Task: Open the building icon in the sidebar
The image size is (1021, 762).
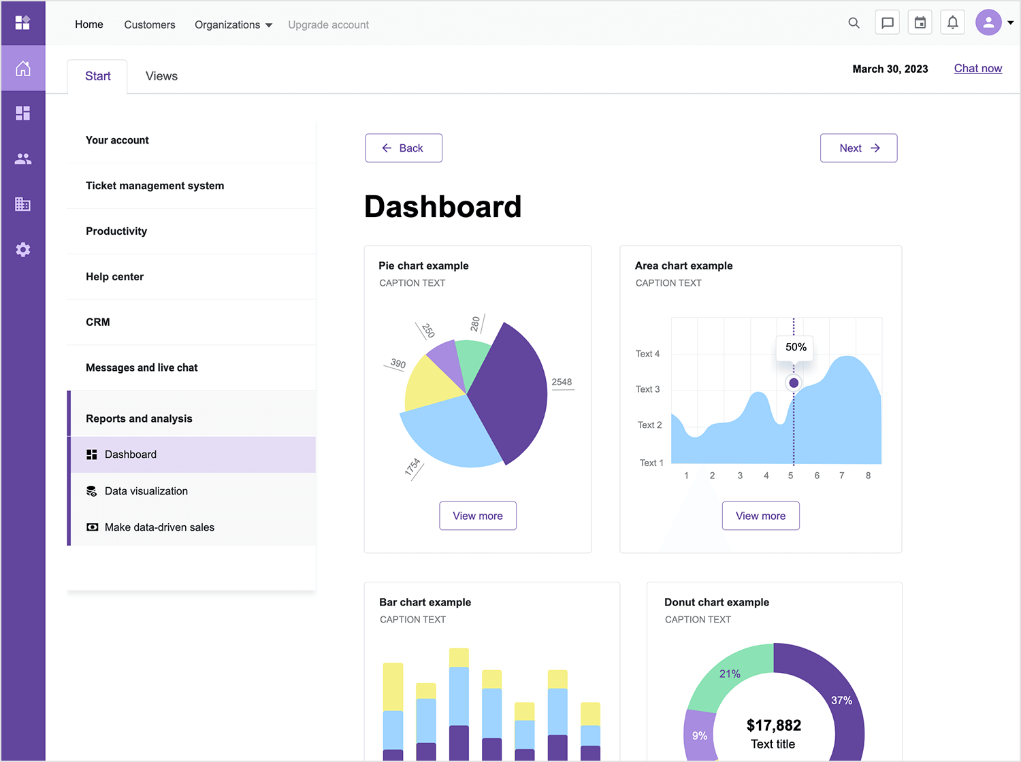Action: coord(23,204)
